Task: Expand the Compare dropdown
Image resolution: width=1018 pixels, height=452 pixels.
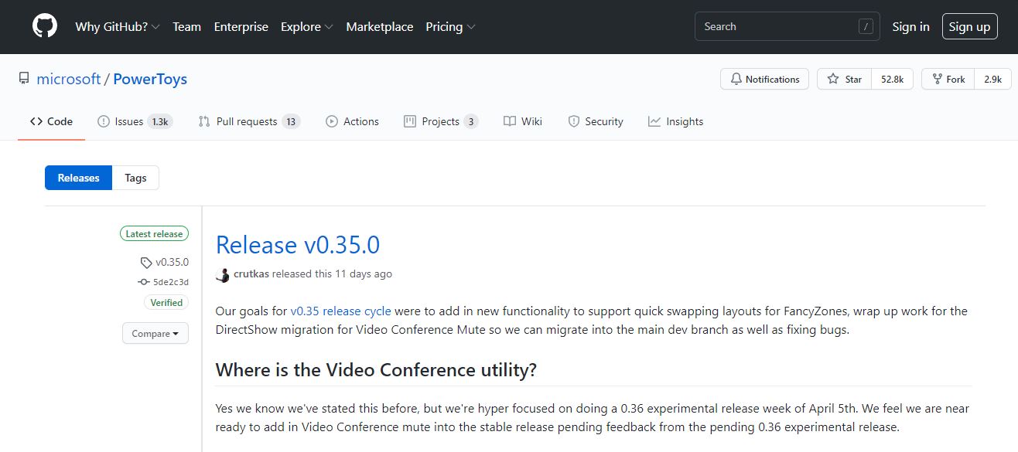Action: [155, 334]
